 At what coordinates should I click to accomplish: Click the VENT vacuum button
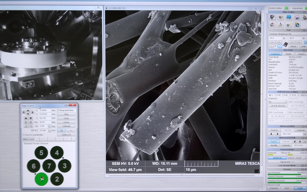pyautogui.click(x=287, y=188)
